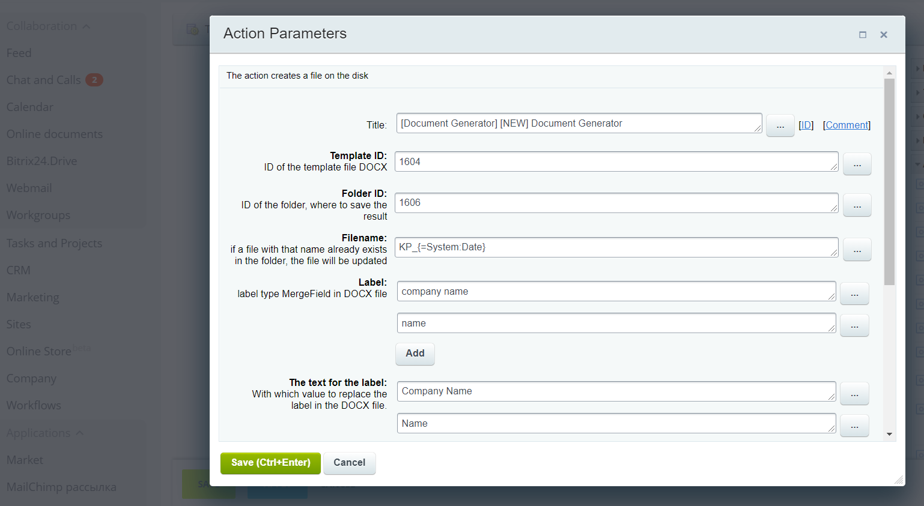Close the Action Parameters dialog

pyautogui.click(x=883, y=35)
